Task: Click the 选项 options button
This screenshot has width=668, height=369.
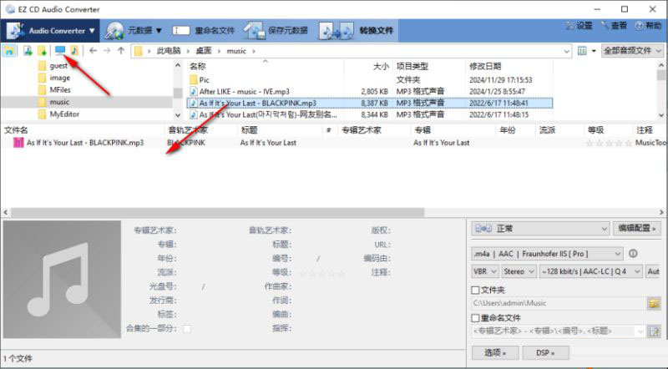Action: pyautogui.click(x=495, y=353)
